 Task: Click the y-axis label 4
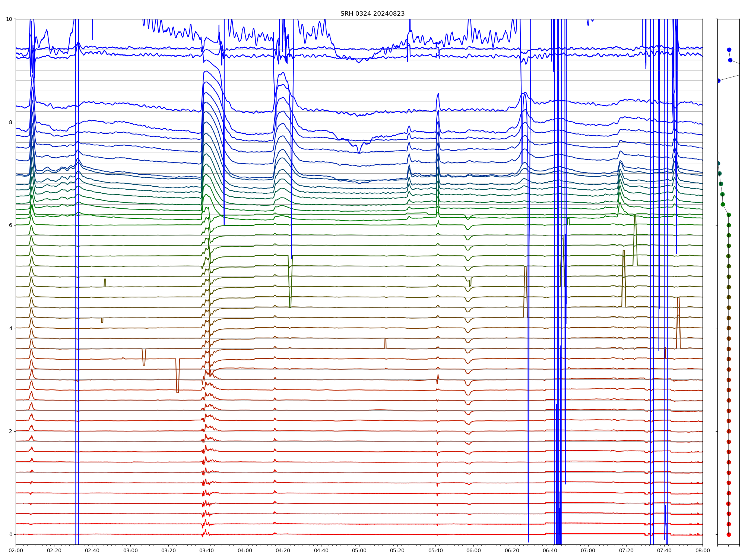pos(10,328)
